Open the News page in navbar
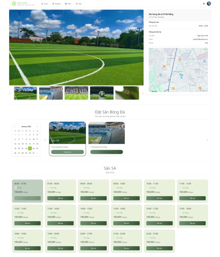Image resolution: width=220 pixels, height=257 pixels. click(68, 4)
